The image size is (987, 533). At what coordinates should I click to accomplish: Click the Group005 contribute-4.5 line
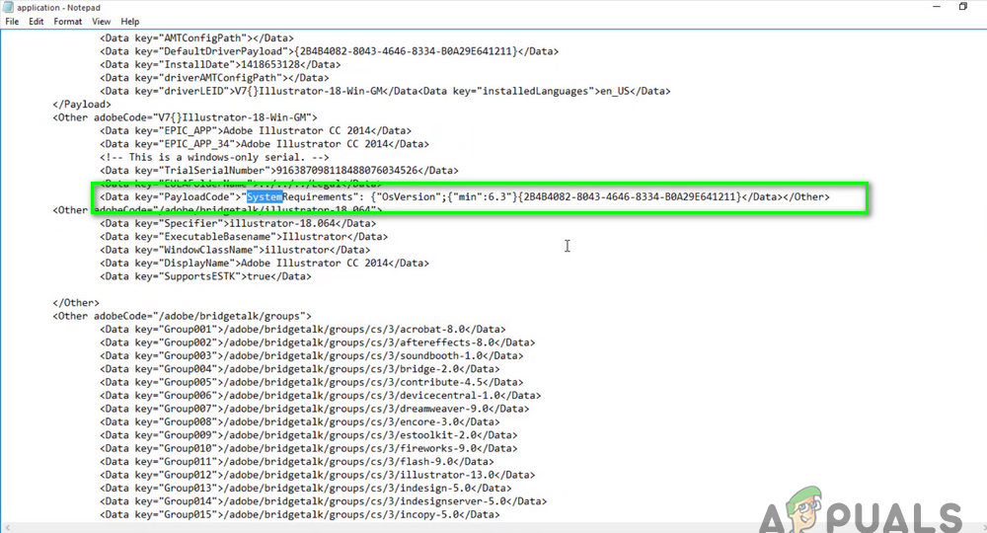312,382
